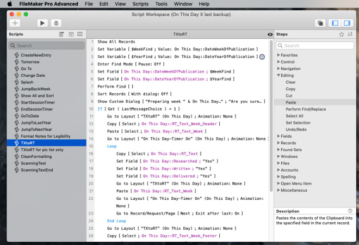Click the separator lines icon in Scripts header
359x245 pixels.
point(80,34)
